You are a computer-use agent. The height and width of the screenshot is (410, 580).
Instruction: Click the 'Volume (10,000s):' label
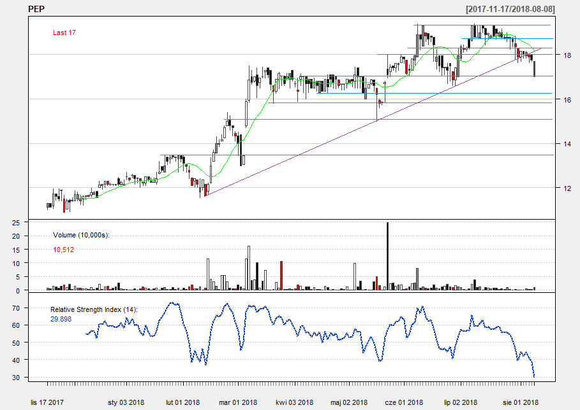pyautogui.click(x=81, y=235)
